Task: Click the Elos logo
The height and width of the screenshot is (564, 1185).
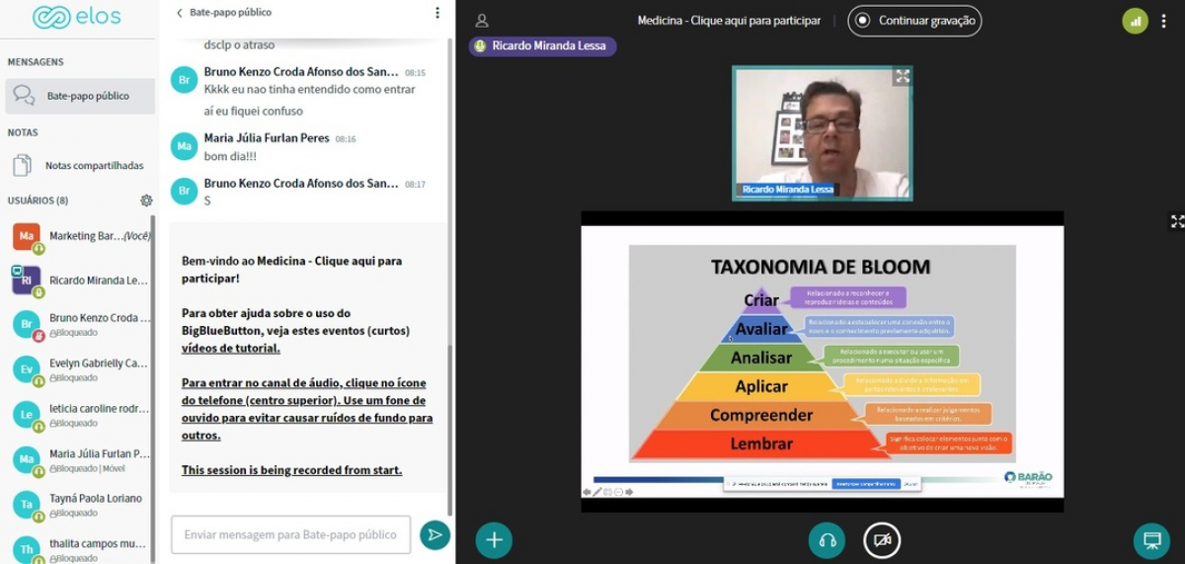Action: 77,17
